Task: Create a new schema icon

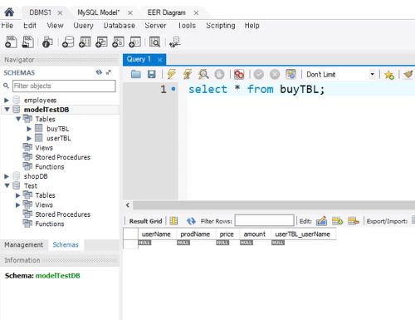Action: point(68,42)
